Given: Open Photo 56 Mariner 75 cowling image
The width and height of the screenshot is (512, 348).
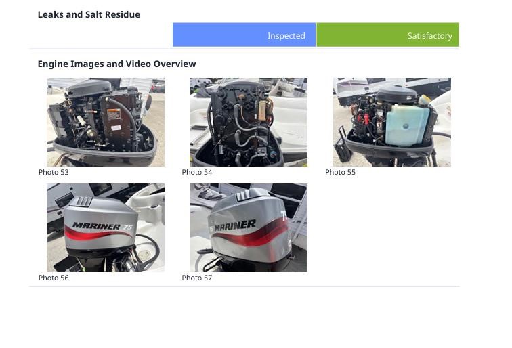Looking at the screenshot, I should [106, 227].
